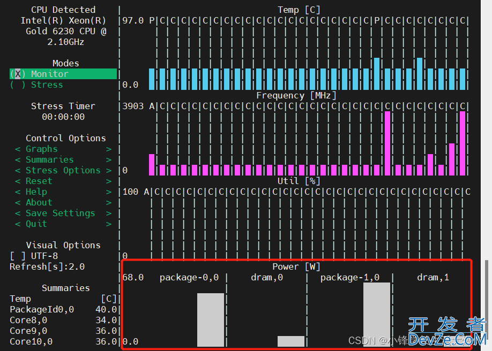Click the 'Stress Timer' label
492x351 pixels.
63,106
